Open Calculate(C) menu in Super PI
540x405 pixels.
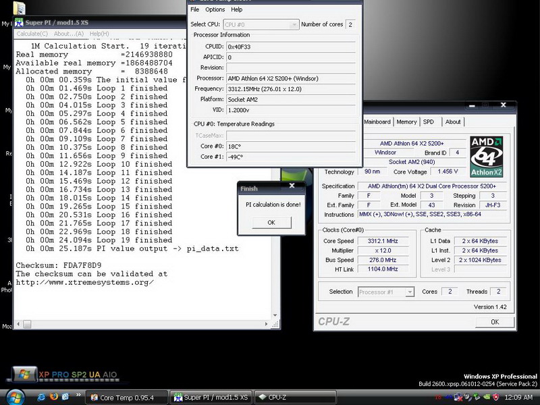[x=32, y=34]
